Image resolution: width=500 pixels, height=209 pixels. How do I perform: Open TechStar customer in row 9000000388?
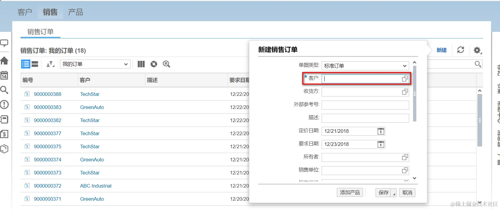coord(90,94)
